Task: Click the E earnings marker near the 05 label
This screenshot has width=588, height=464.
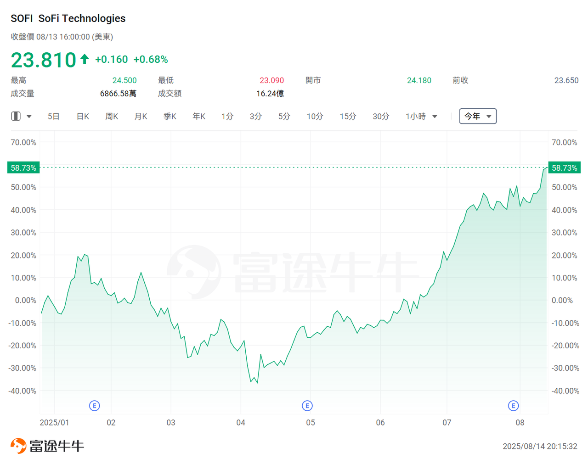Action: [x=307, y=406]
